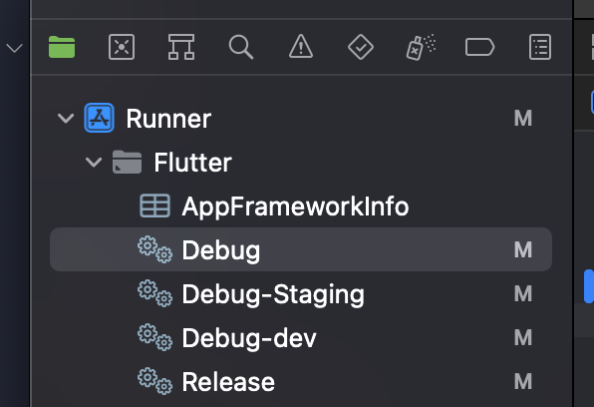Open the Release configuration file
594x407 pixels.
(301, 381)
